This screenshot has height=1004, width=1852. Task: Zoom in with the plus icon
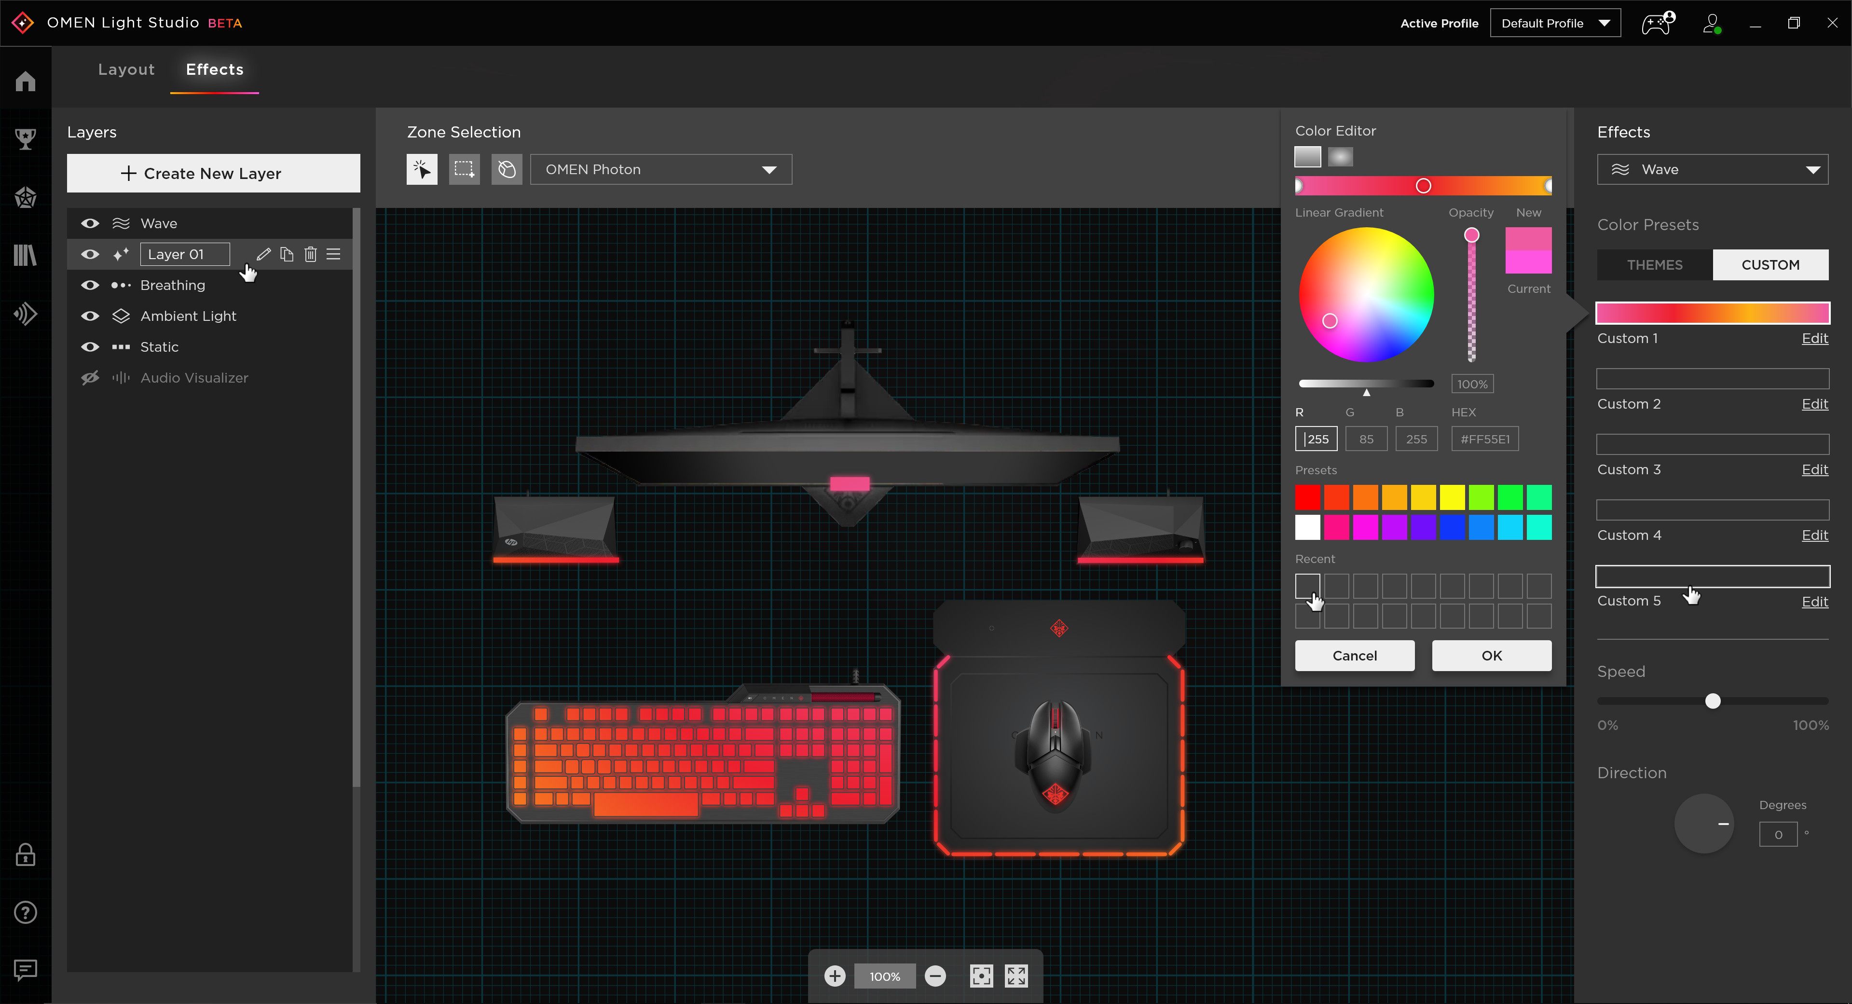pyautogui.click(x=835, y=976)
